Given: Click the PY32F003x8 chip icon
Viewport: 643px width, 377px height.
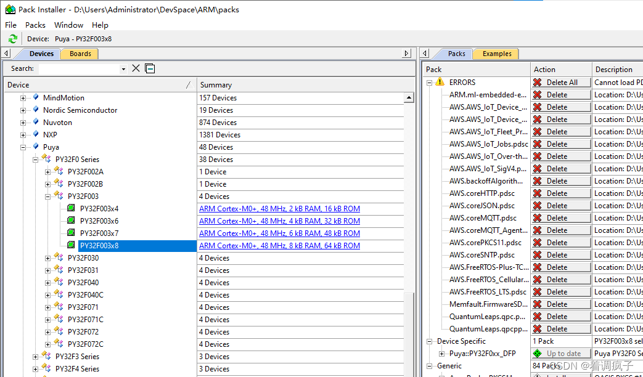Looking at the screenshot, I should [71, 245].
